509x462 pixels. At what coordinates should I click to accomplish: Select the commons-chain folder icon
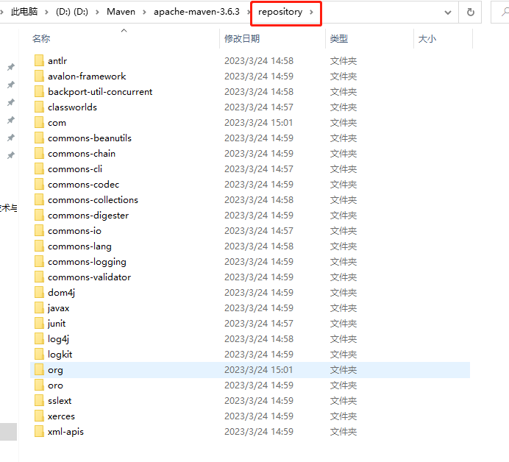tap(39, 153)
